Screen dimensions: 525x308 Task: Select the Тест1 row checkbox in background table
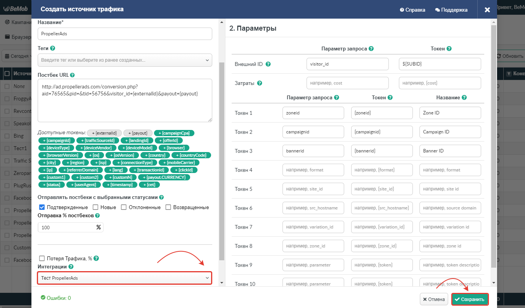coord(7,149)
